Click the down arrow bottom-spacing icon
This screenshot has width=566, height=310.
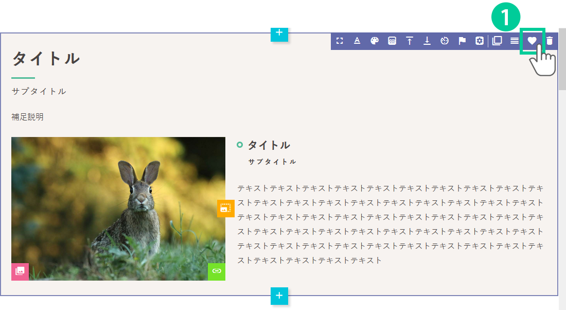tap(427, 41)
